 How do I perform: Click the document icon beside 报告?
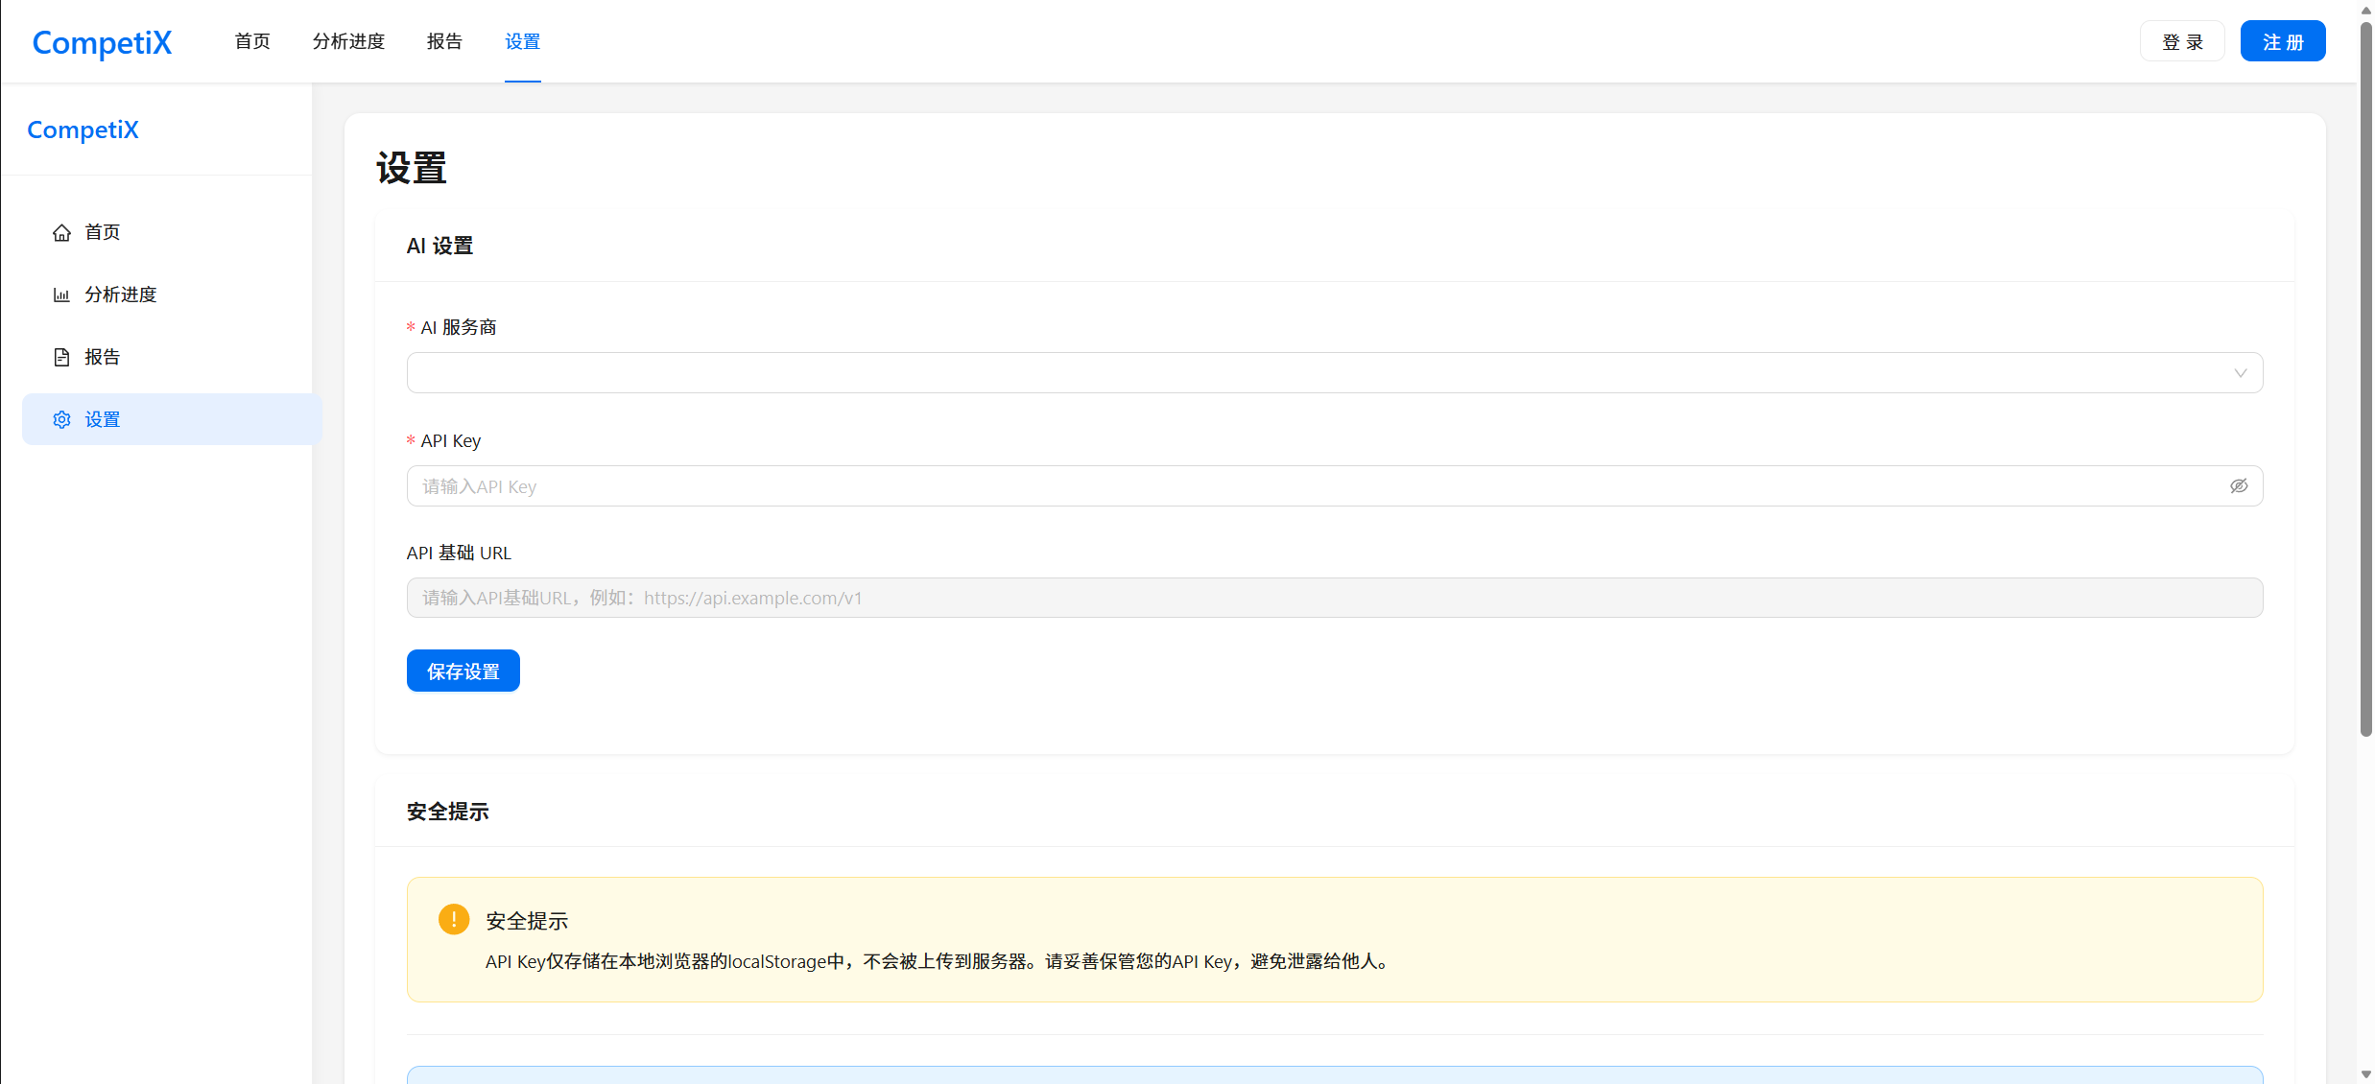coord(61,357)
